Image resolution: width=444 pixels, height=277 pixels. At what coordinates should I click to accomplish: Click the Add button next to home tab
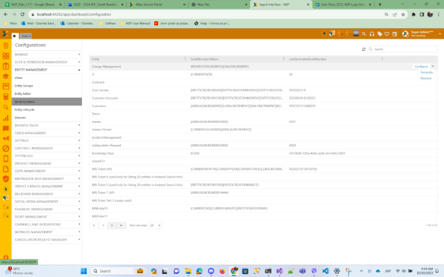click(26, 36)
